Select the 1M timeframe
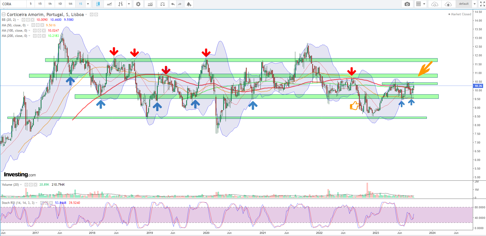This screenshot has width=486, height=236. point(70,4)
